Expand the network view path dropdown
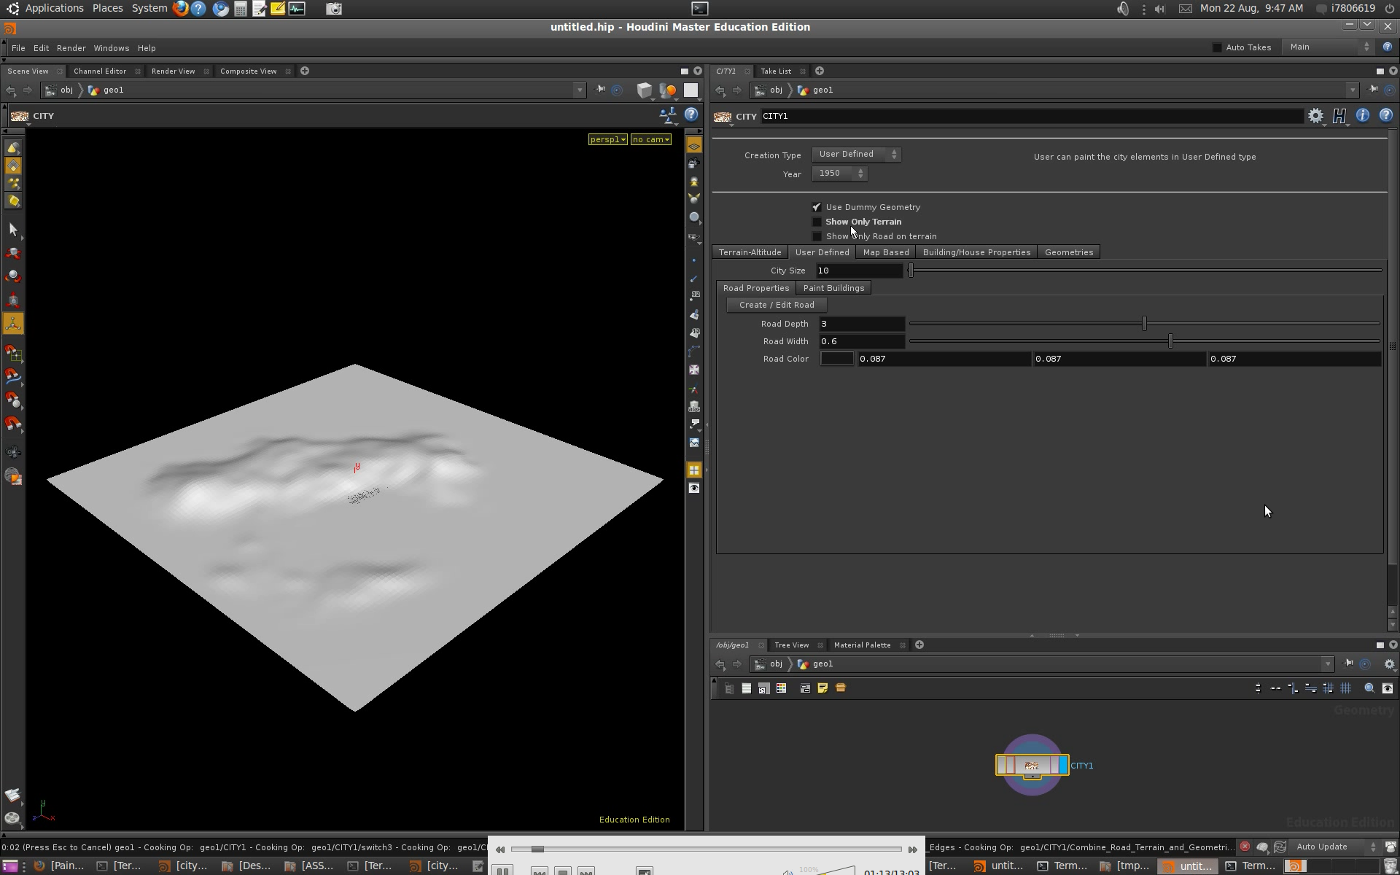 (x=1328, y=664)
